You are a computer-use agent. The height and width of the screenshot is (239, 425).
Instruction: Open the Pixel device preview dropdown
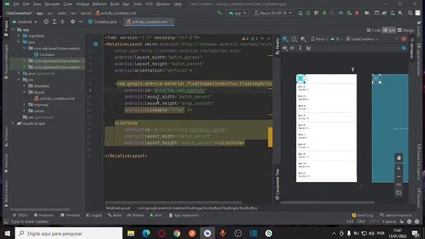319,39
